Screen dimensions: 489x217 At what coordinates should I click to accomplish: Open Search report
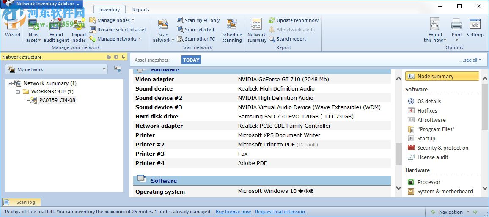(x=287, y=39)
